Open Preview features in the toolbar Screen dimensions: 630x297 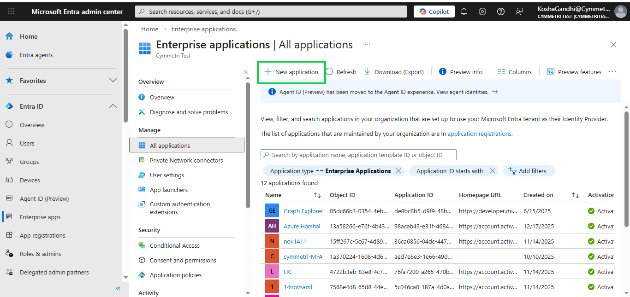point(574,72)
